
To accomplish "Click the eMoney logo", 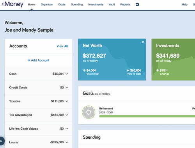I will [12, 4].
